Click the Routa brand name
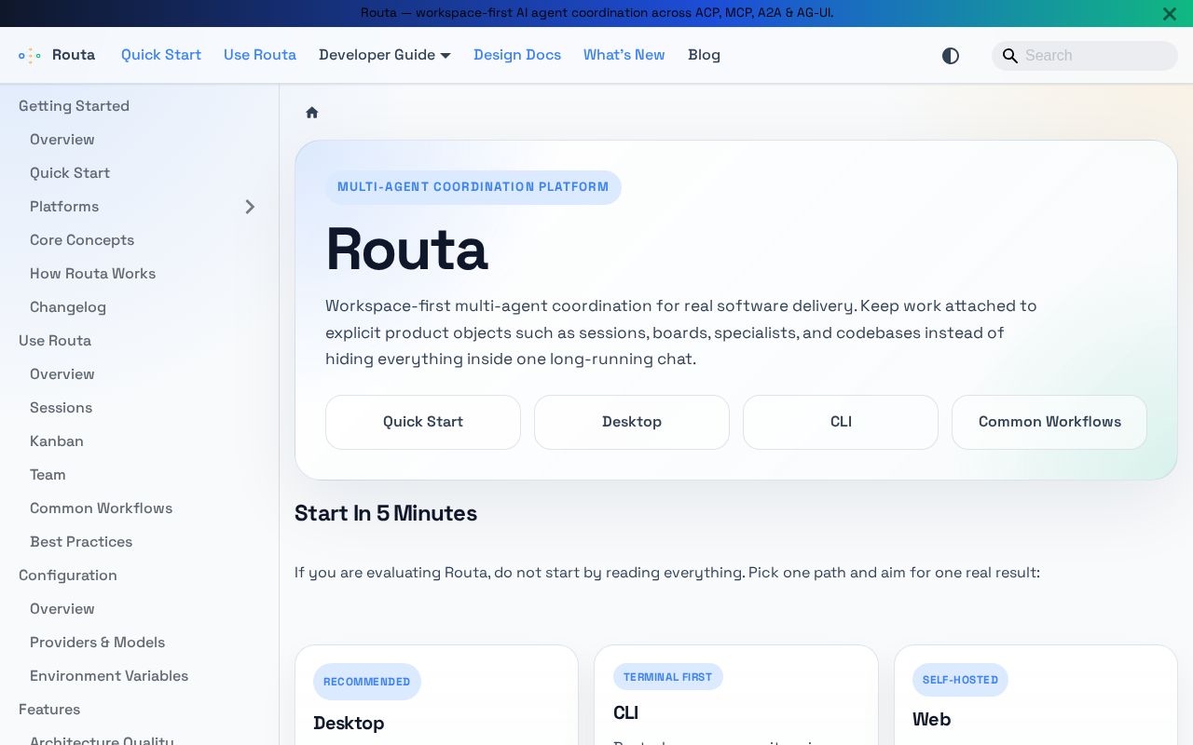 [x=74, y=55]
